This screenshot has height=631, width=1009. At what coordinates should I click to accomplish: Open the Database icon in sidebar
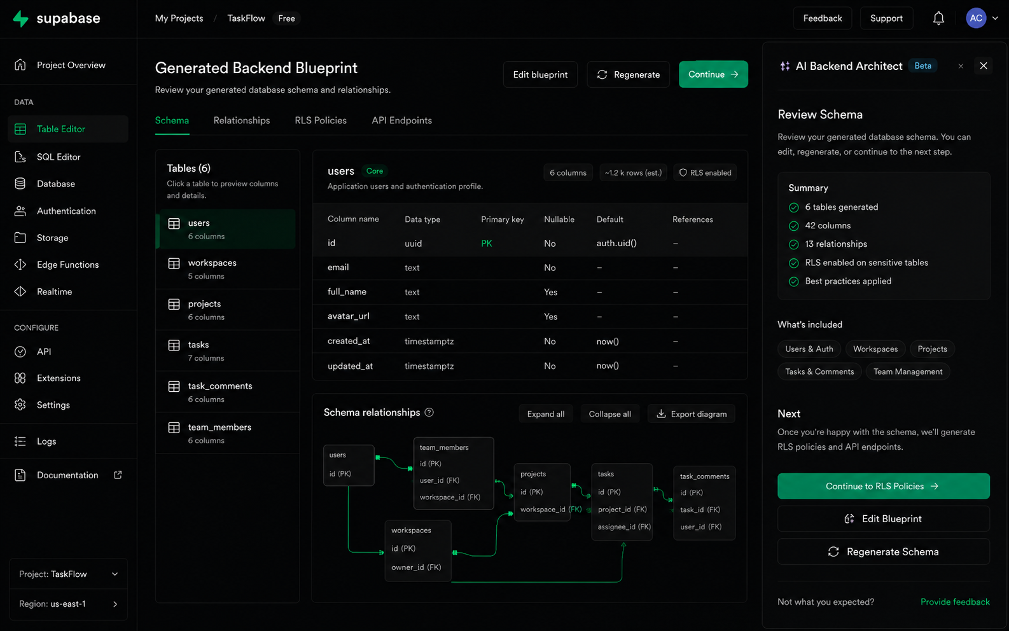point(20,184)
